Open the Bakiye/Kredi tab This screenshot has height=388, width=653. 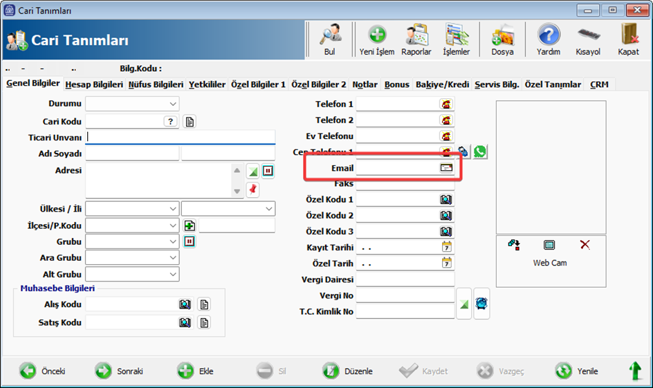click(x=442, y=84)
